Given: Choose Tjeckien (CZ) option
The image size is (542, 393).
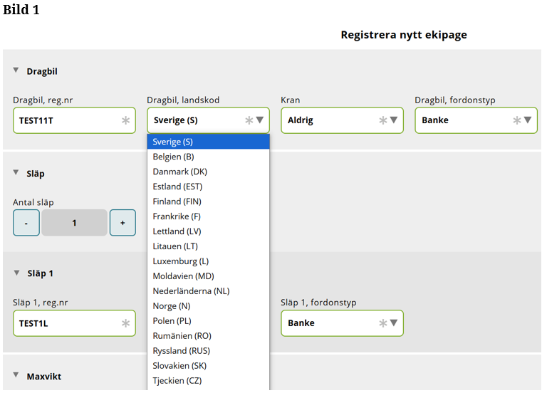Looking at the screenshot, I should click(208, 381).
